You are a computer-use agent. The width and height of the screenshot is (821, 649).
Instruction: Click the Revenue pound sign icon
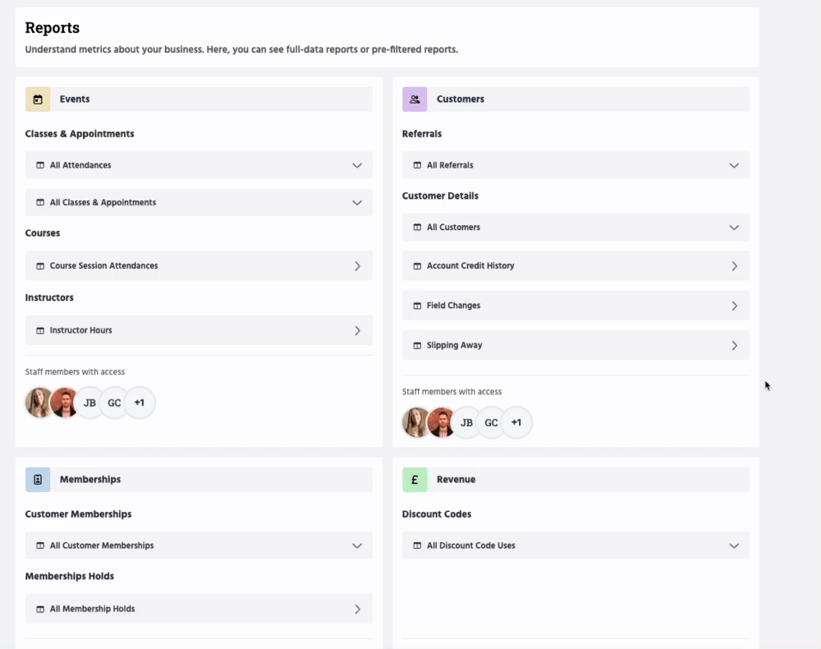pos(415,480)
